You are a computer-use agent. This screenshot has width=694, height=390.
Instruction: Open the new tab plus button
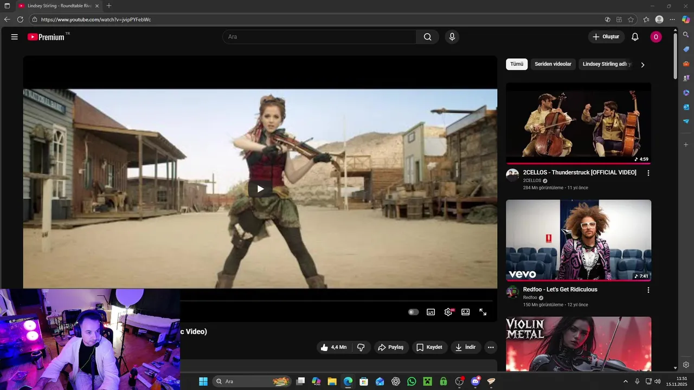pyautogui.click(x=109, y=5)
